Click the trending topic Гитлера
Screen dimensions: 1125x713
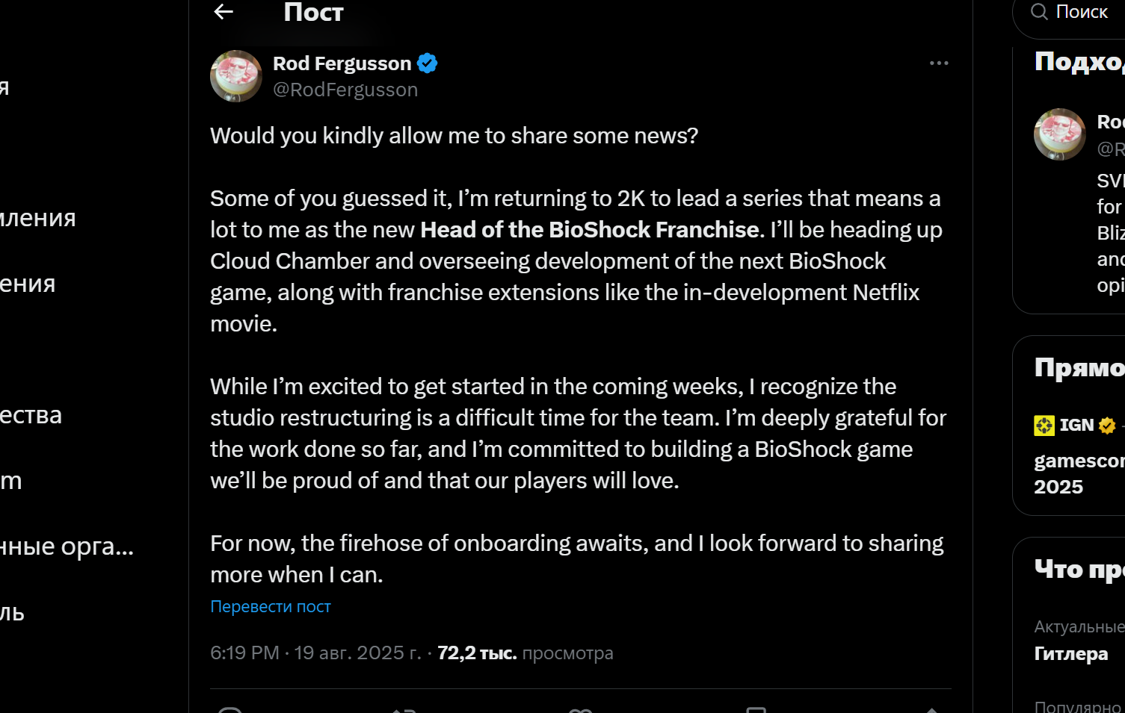coord(1071,653)
